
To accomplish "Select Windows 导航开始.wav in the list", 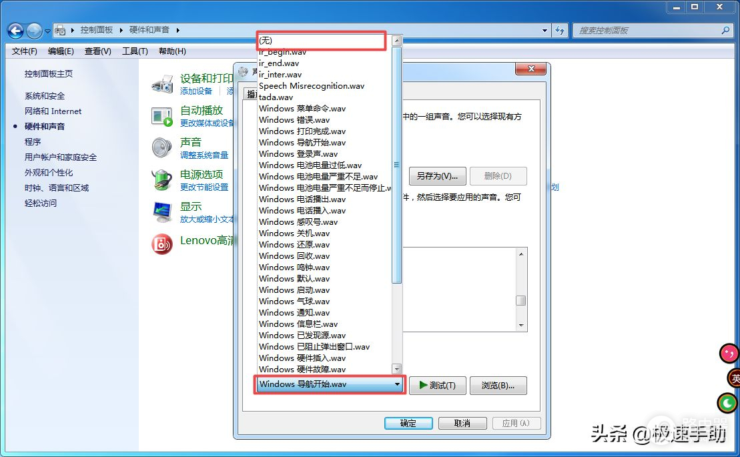I will (325, 142).
